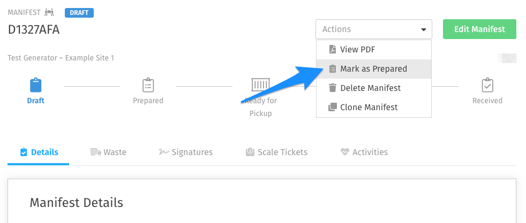Click the PDF file icon in menu
The image size is (526, 223).
coord(332,50)
